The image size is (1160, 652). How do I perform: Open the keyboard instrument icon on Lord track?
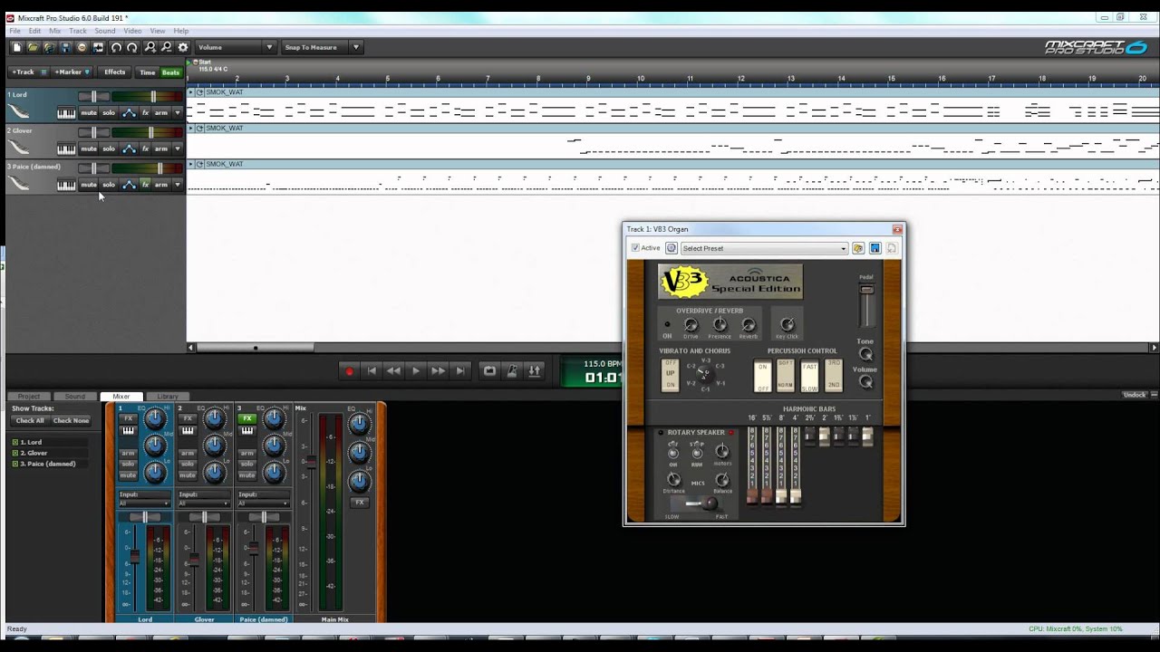point(66,113)
